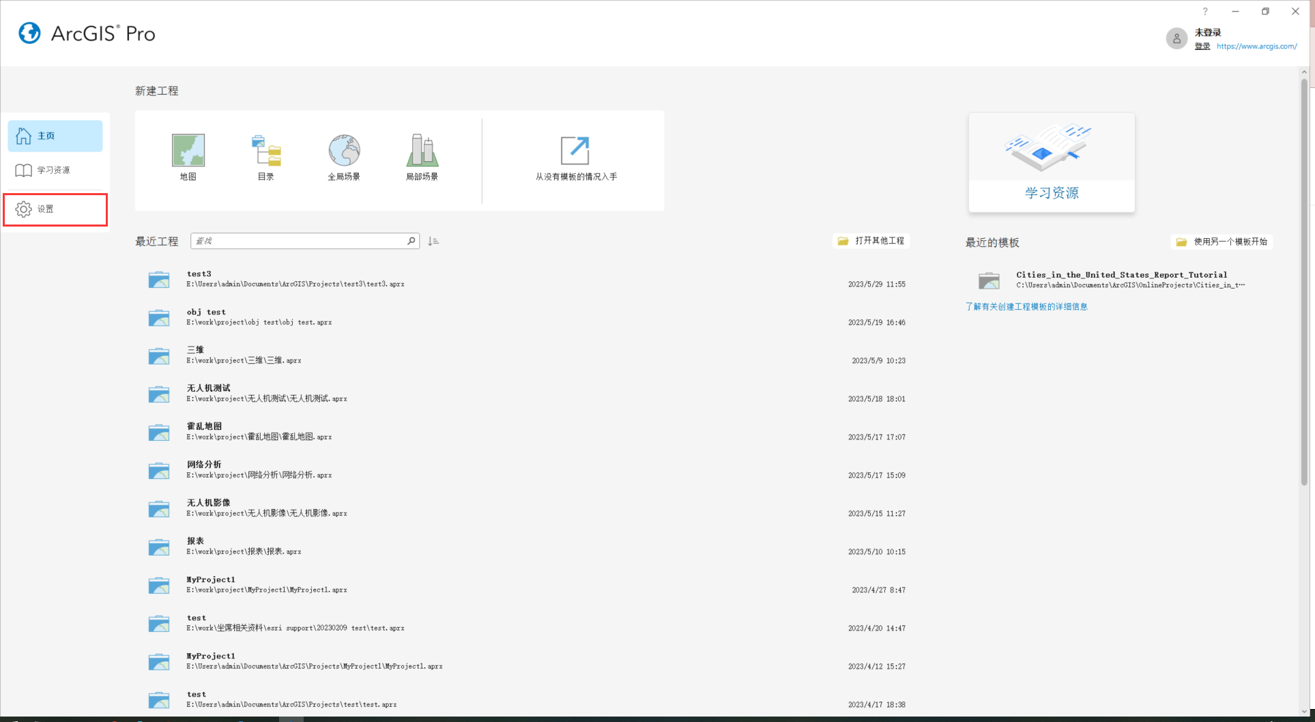
Task: Open recent project 无人机影像
Action: (527, 508)
